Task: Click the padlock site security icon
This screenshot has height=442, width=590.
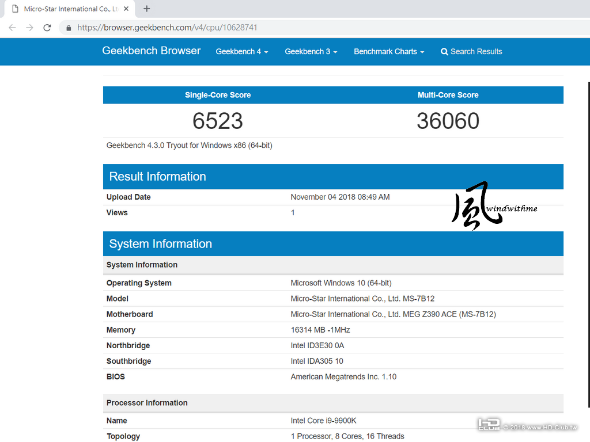Action: coord(69,28)
